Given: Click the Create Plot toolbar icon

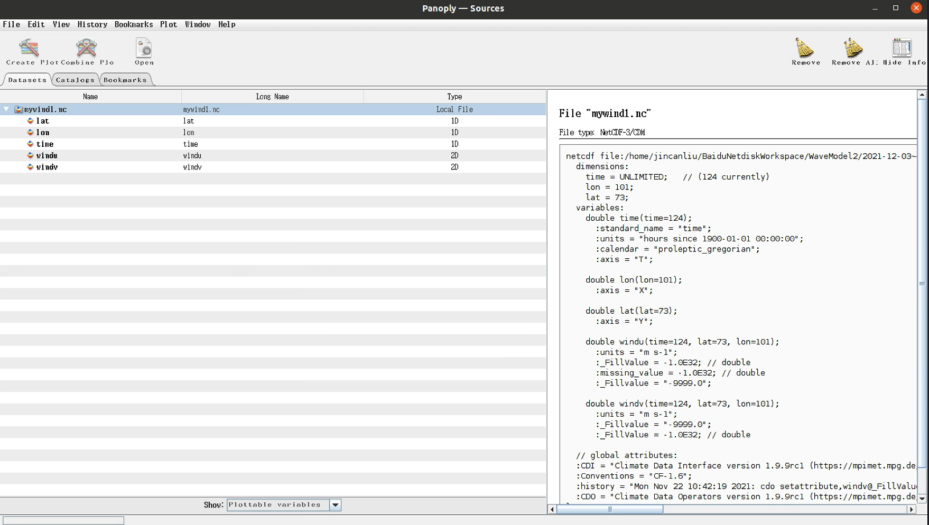Looking at the screenshot, I should click(29, 48).
